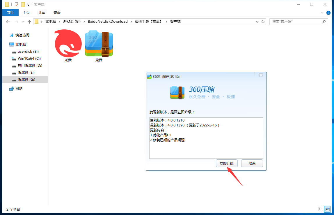Image resolution: width=334 pixels, height=215 pixels.
Task: Click the Properties checkmark icon in title bar
Action: click(x=17, y=5)
